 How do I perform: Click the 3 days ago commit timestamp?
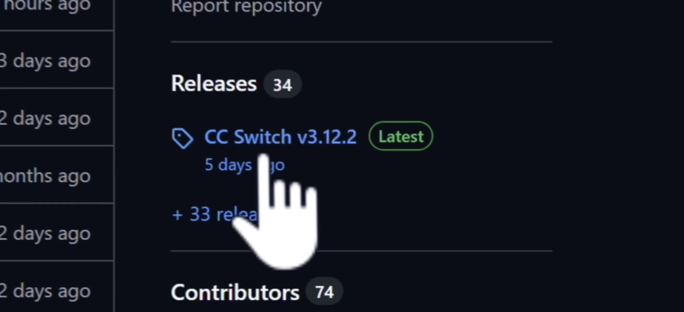(x=46, y=61)
